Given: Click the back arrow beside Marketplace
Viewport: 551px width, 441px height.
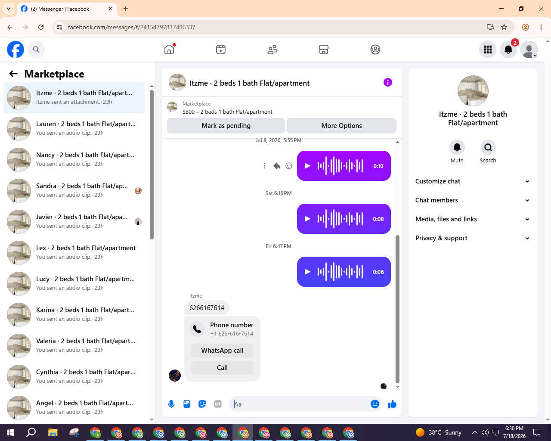Looking at the screenshot, I should tap(13, 74).
